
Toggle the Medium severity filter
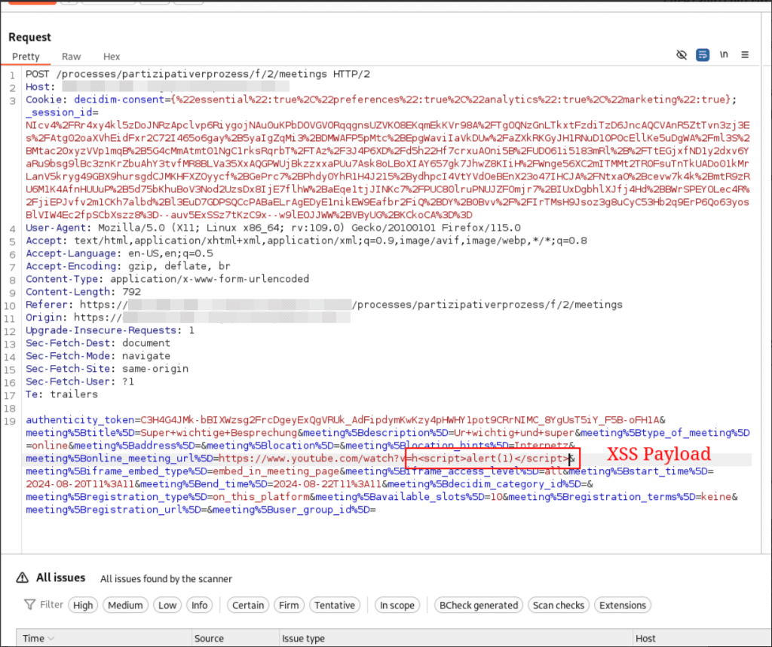(125, 605)
